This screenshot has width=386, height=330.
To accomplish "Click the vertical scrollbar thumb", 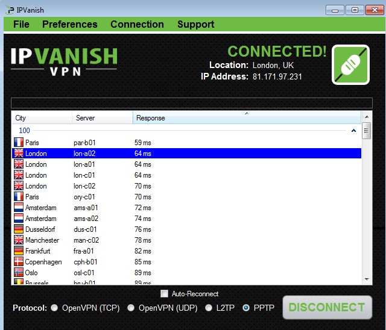I will pyautogui.click(x=367, y=131).
